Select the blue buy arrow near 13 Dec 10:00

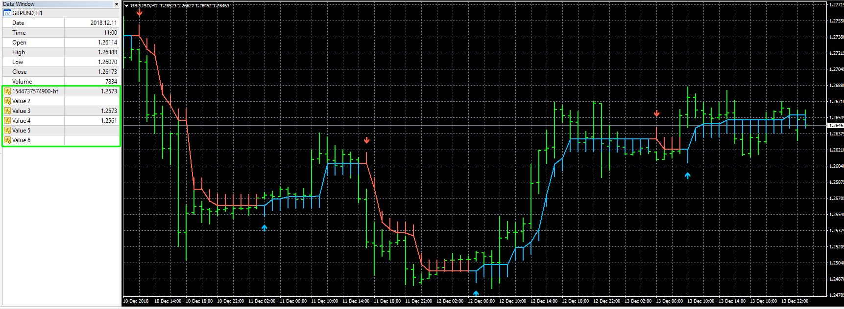[x=688, y=176]
